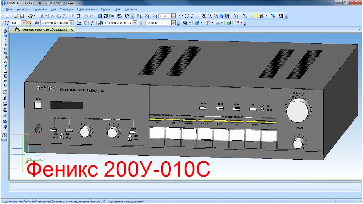The width and height of the screenshot is (363, 204).
Task: Open the Файл menu
Action: coord(9,9)
